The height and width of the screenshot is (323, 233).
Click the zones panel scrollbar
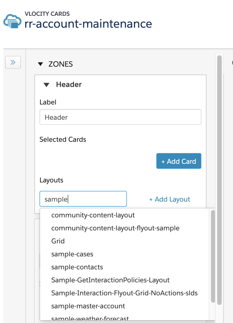click(x=219, y=180)
